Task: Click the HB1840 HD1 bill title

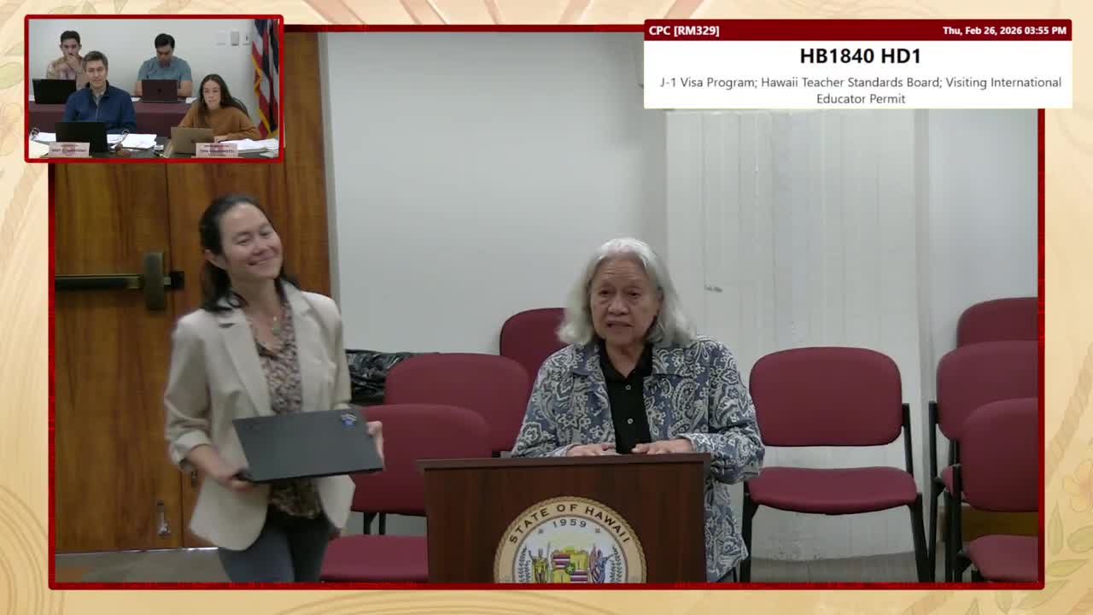Action: [860, 56]
